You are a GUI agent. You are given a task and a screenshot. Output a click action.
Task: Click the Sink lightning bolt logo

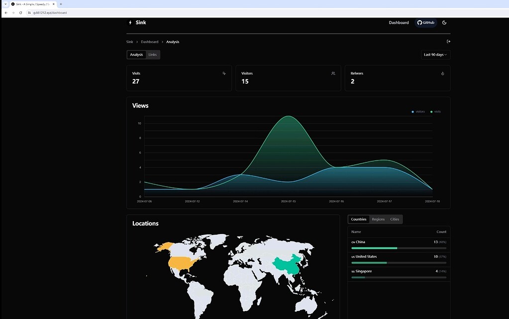tap(130, 22)
